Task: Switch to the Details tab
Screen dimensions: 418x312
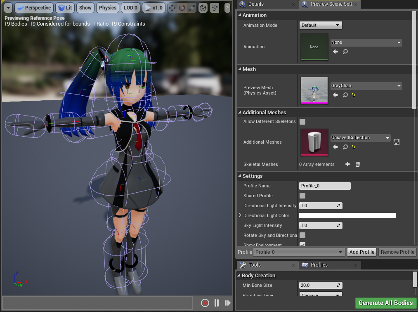Action: (x=256, y=4)
